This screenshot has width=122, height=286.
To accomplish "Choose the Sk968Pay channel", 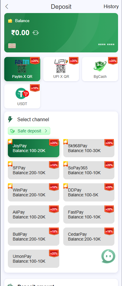I will [x=89, y=148].
